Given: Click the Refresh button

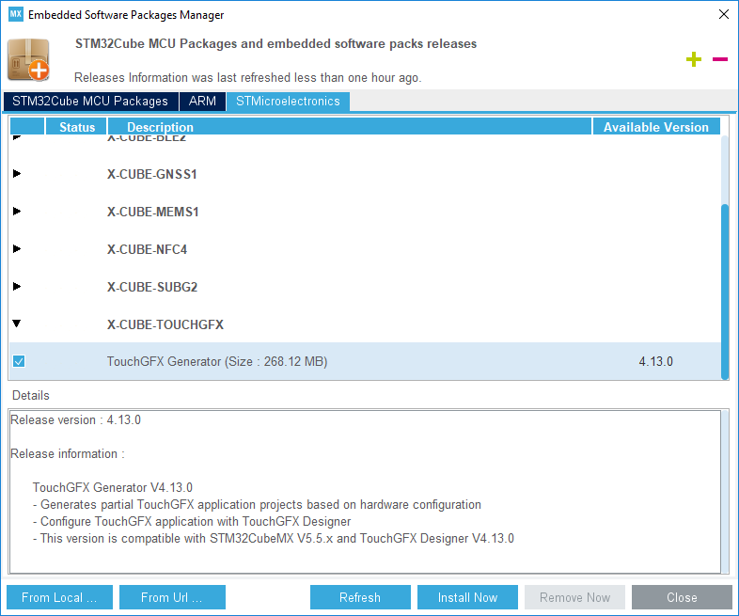Looking at the screenshot, I should click(x=360, y=597).
